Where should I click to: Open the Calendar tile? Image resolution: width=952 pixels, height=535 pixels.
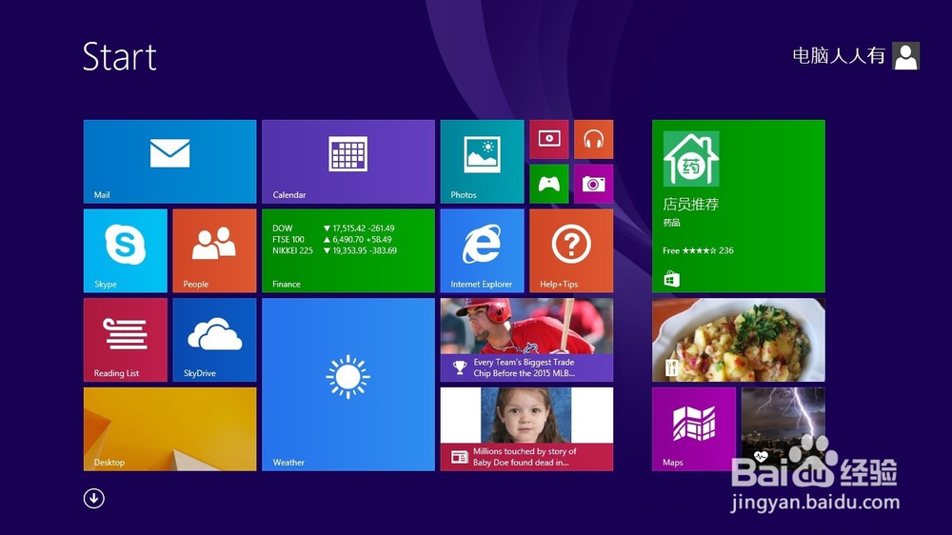[348, 162]
